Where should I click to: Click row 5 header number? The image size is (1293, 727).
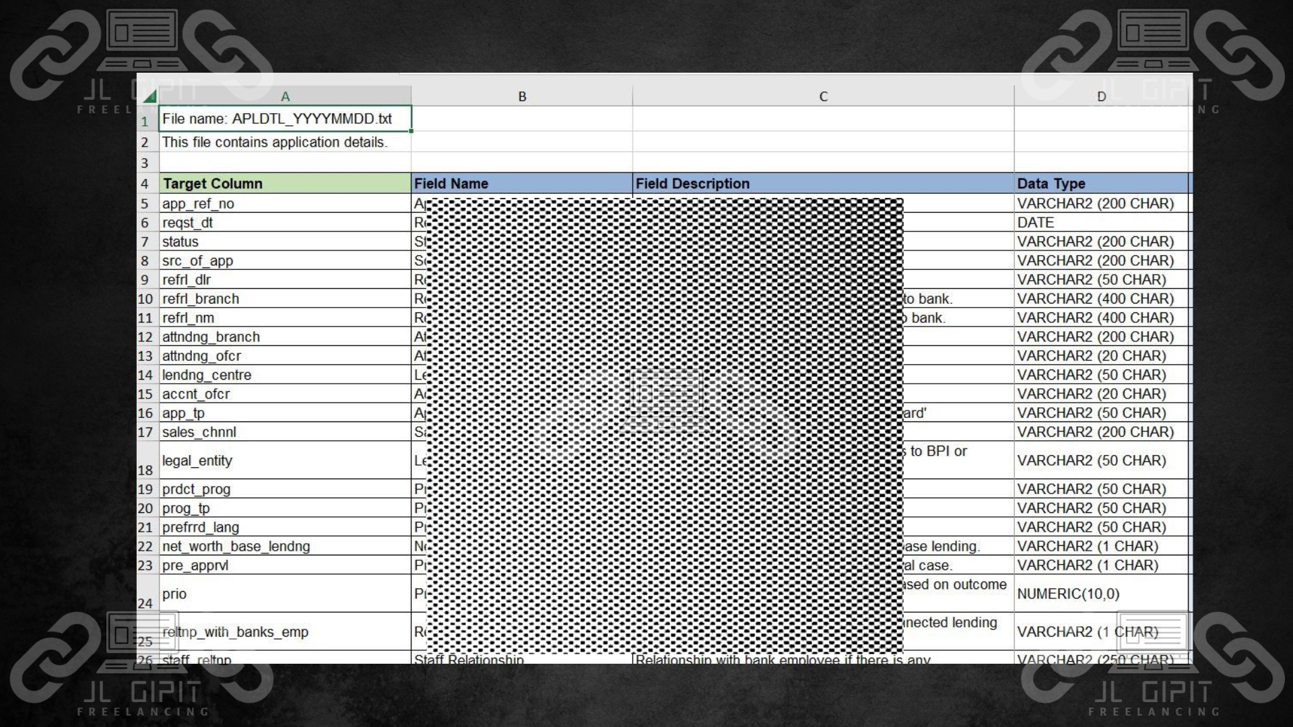pos(145,203)
